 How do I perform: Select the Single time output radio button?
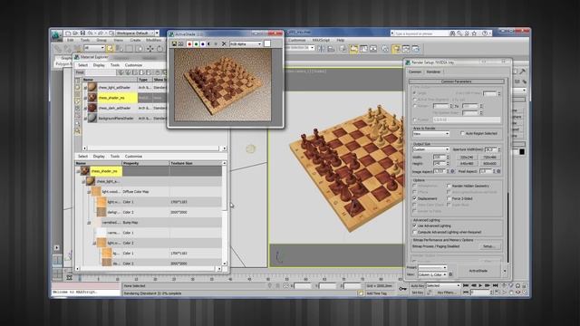click(415, 93)
